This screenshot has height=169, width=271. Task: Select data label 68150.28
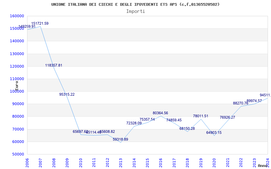click(x=187, y=128)
